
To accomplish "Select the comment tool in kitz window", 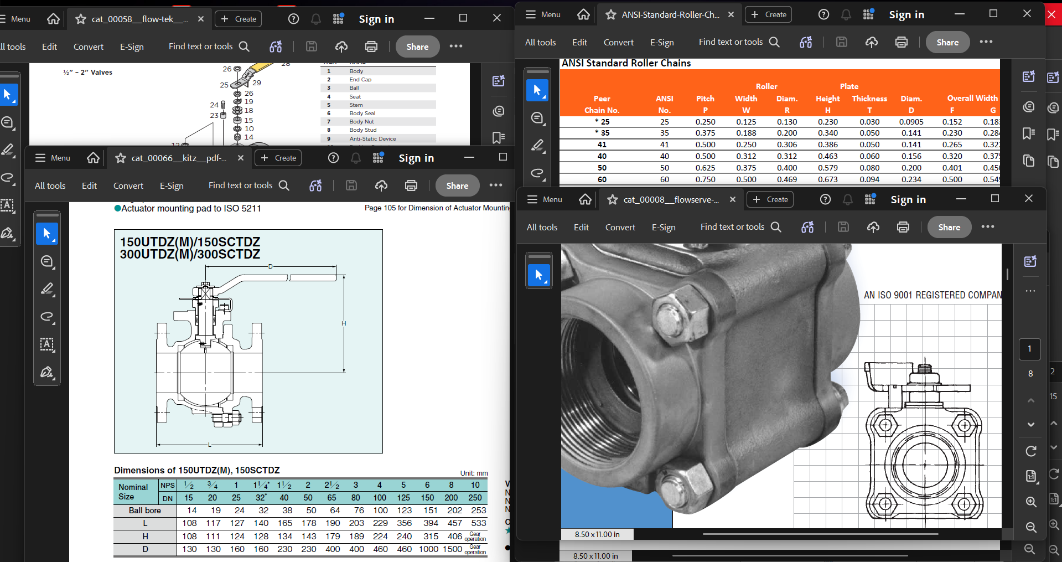I will pos(47,261).
